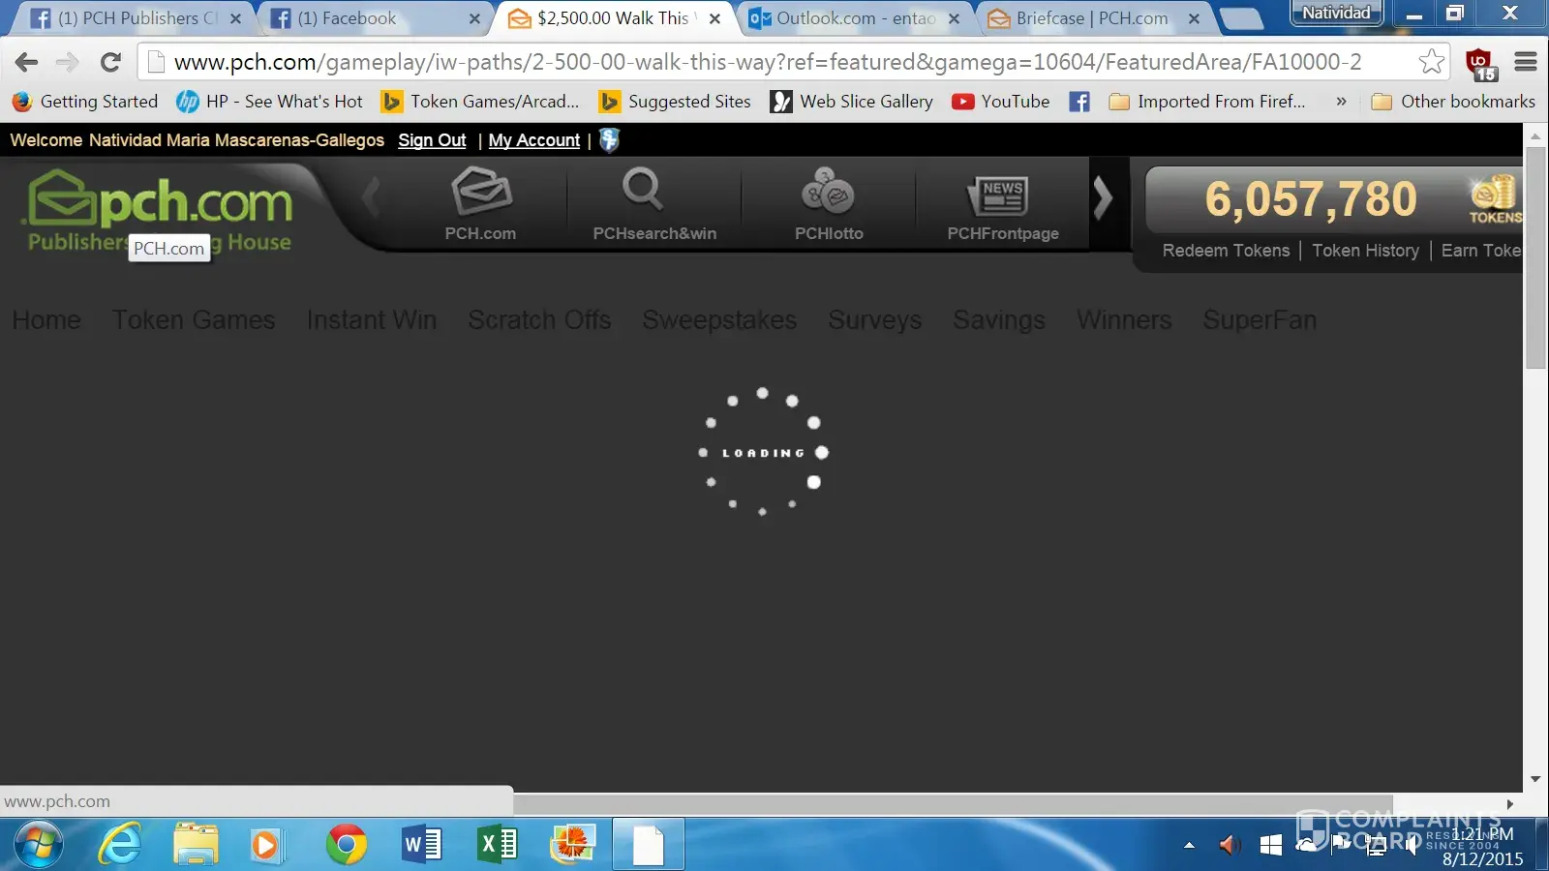Click the uBlock extension icon

point(1479,63)
